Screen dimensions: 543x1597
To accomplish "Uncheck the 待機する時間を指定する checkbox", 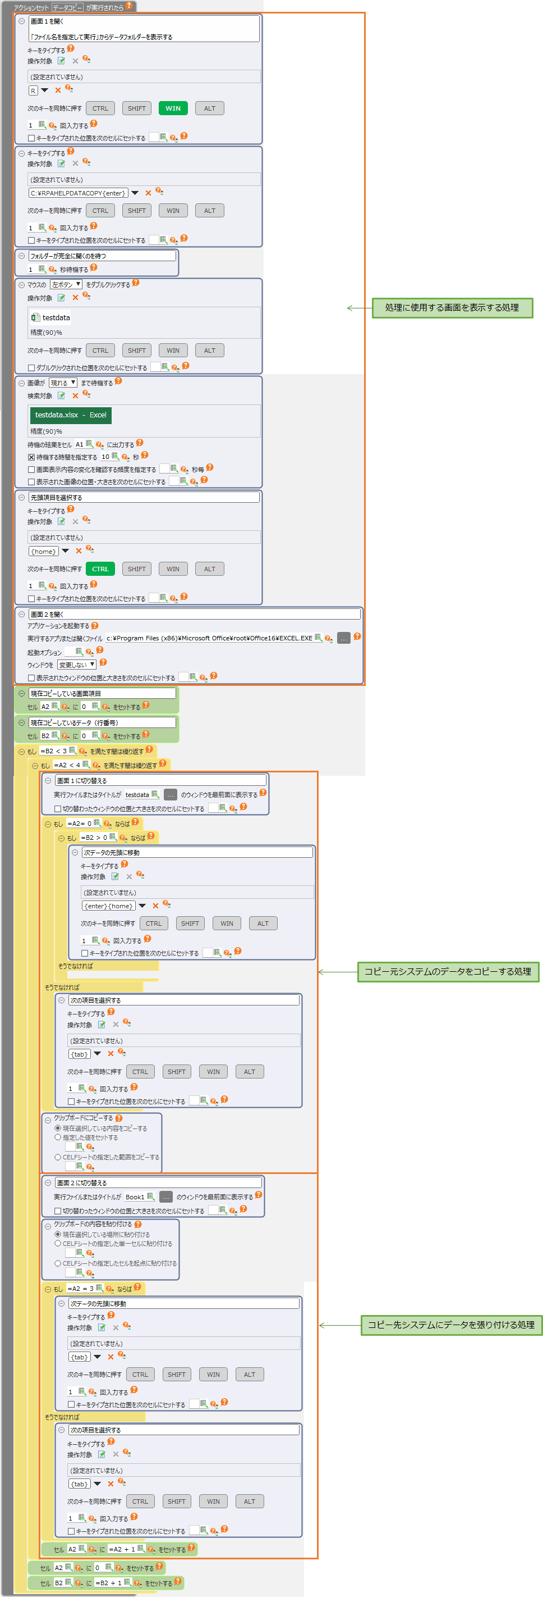I will [31, 457].
